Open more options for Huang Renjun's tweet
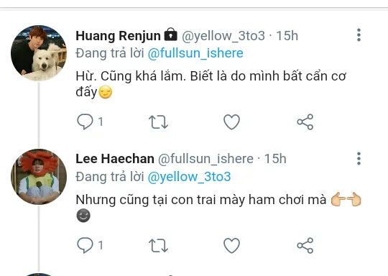388x276 pixels. [359, 35]
